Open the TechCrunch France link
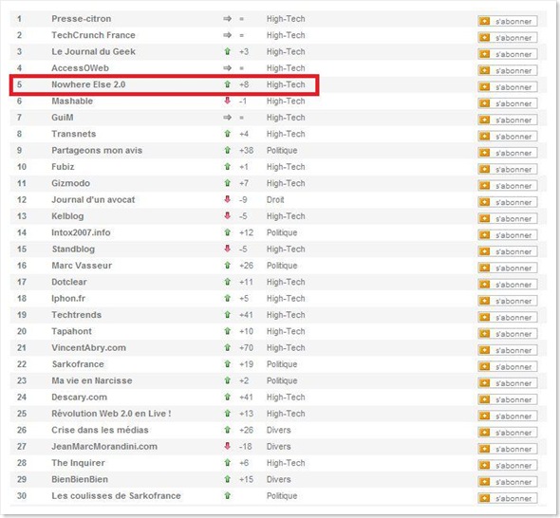 (x=94, y=35)
